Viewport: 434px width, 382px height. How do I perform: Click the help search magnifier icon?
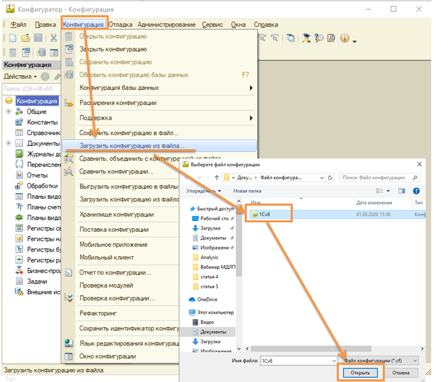pyautogui.click(x=318, y=38)
